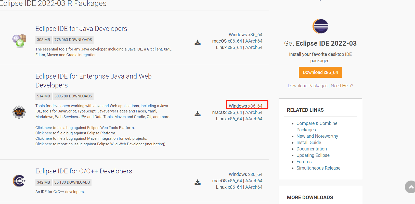Download Java Developers Windows x86_64
415x204 pixels.
click(255, 35)
